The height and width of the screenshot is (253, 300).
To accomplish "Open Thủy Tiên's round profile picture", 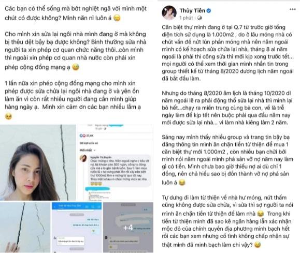I will pos(169,13).
